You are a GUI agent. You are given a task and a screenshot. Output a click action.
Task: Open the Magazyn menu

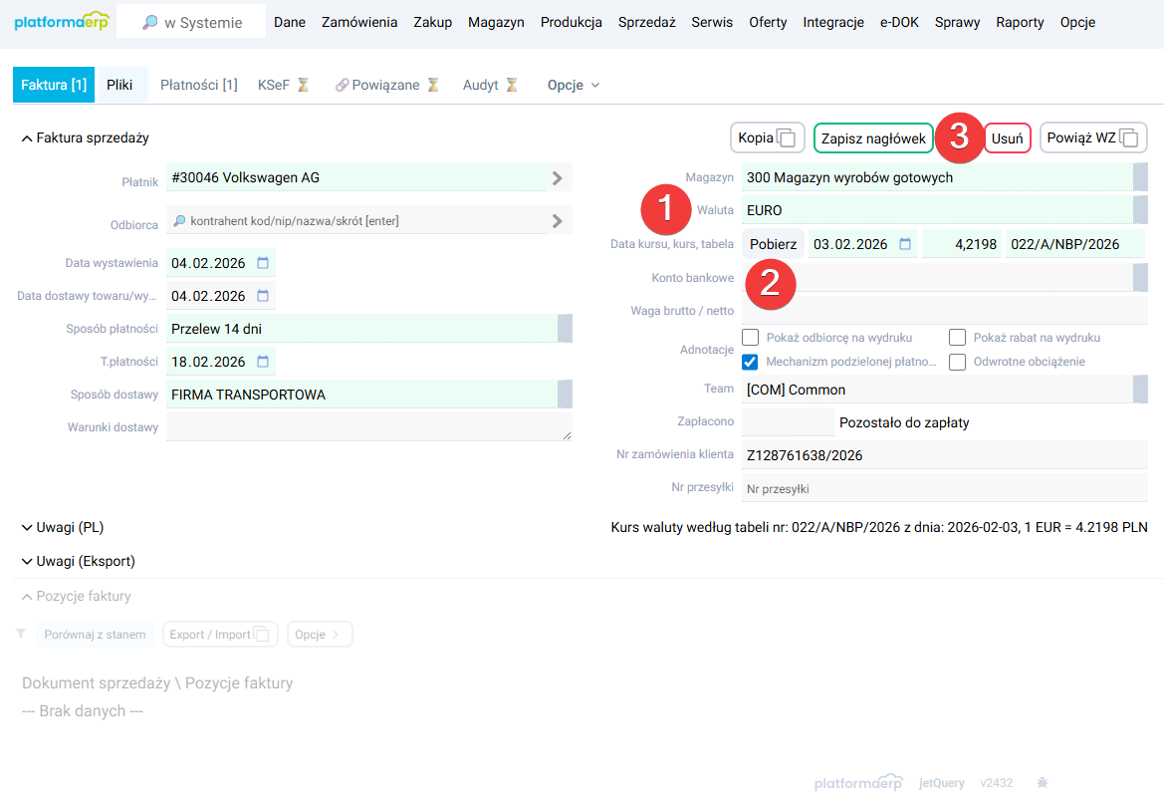tap(496, 22)
